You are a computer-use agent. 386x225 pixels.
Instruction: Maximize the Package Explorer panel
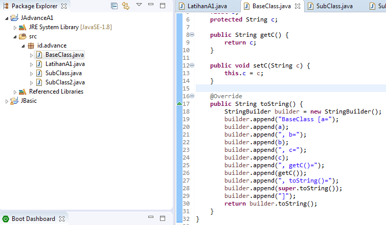coord(163,6)
